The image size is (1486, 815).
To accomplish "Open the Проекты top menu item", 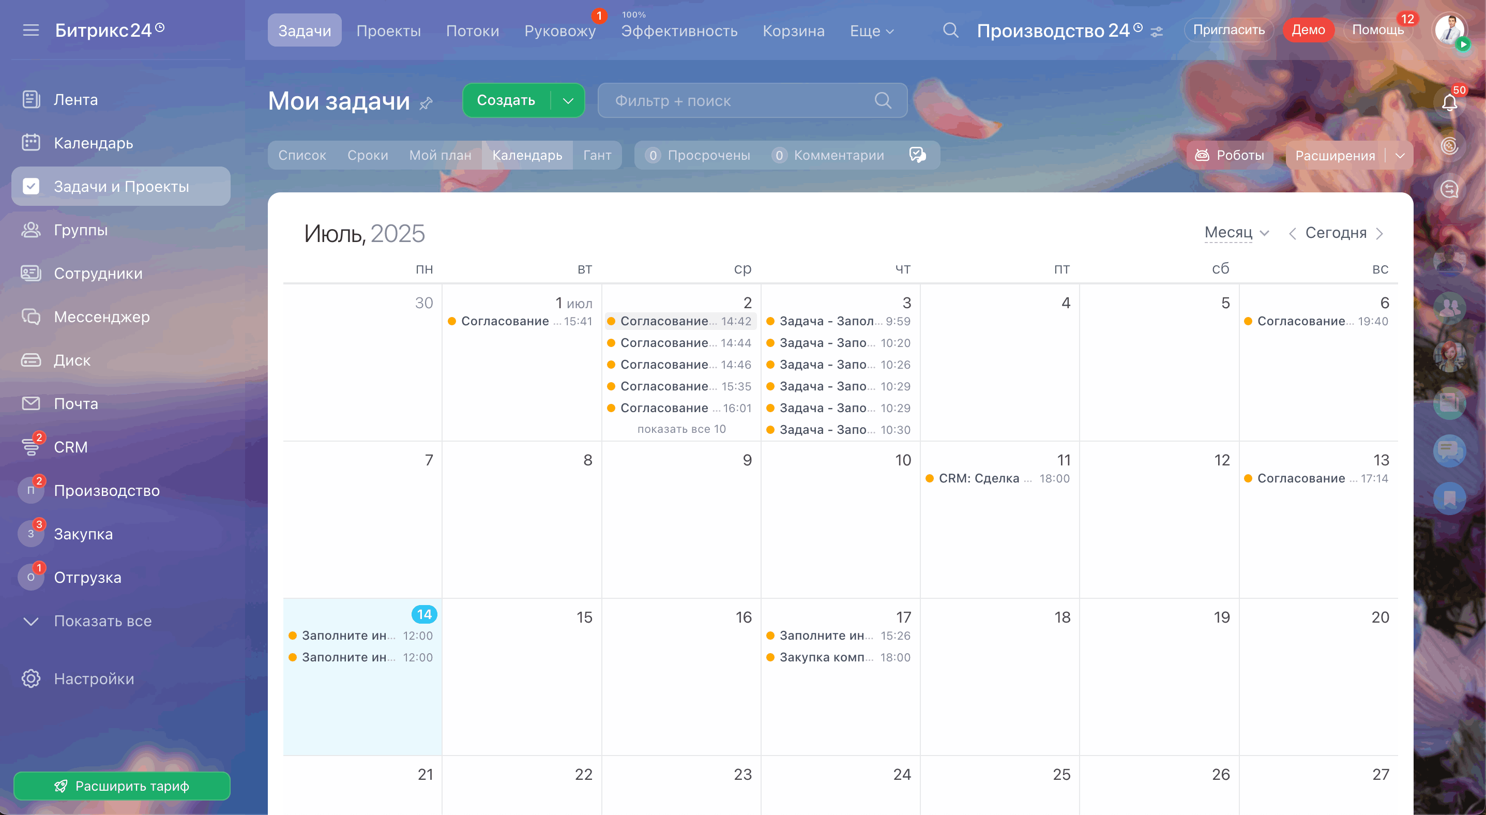I will [x=388, y=31].
